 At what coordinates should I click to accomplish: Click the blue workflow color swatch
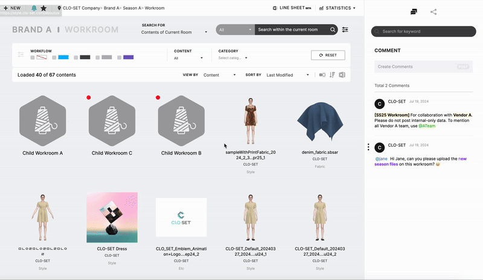(63, 57)
